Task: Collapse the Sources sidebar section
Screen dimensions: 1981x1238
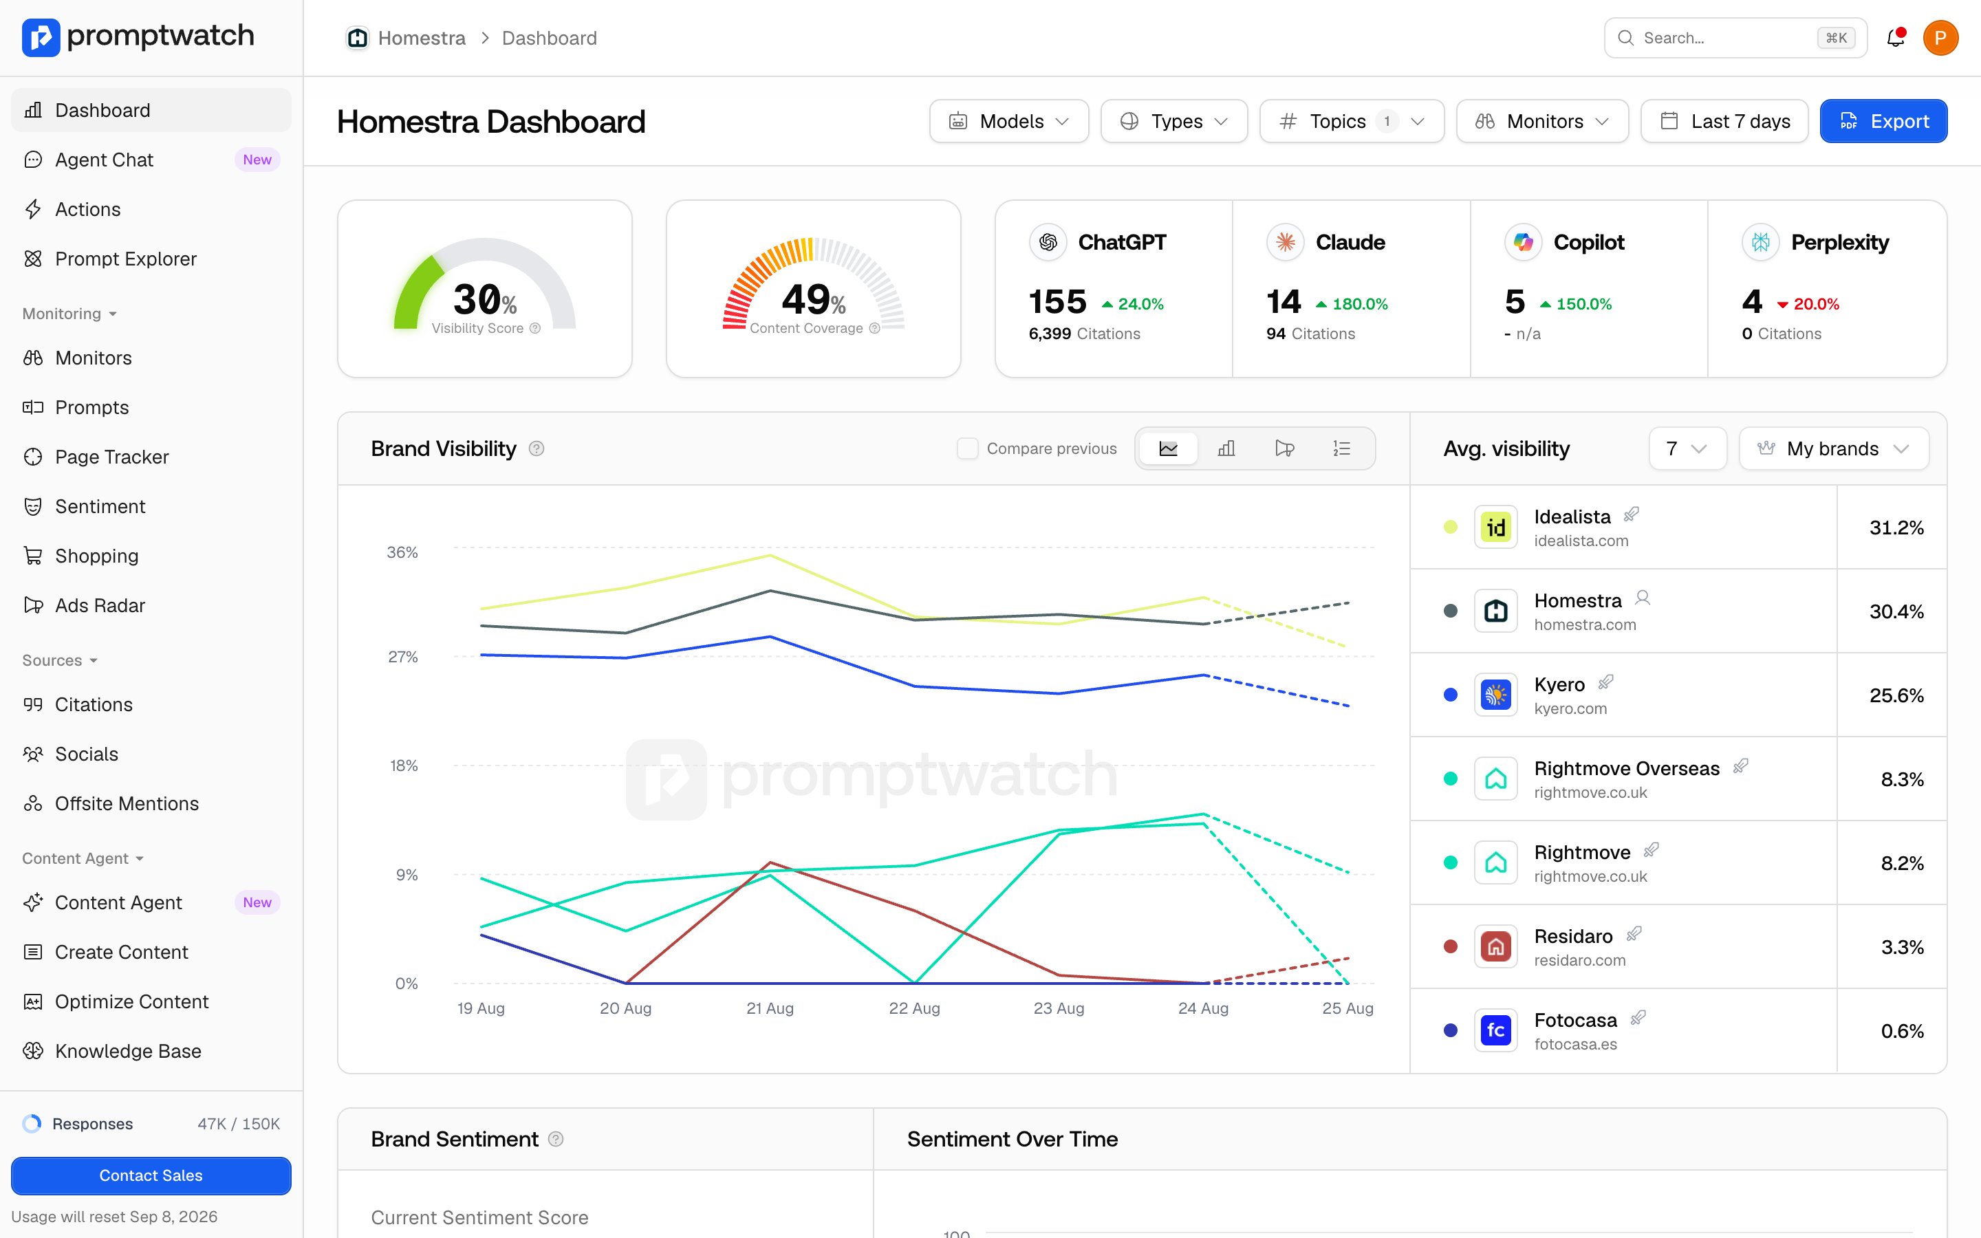Action: click(60, 660)
